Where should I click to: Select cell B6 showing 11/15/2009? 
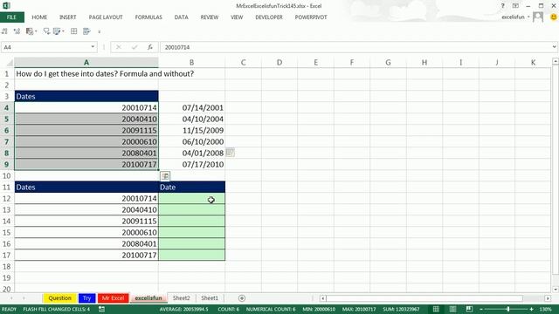(x=192, y=130)
